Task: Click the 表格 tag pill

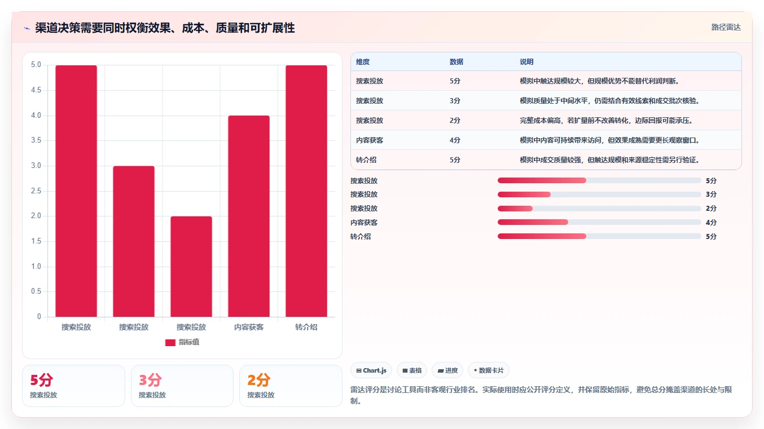Action: 412,370
